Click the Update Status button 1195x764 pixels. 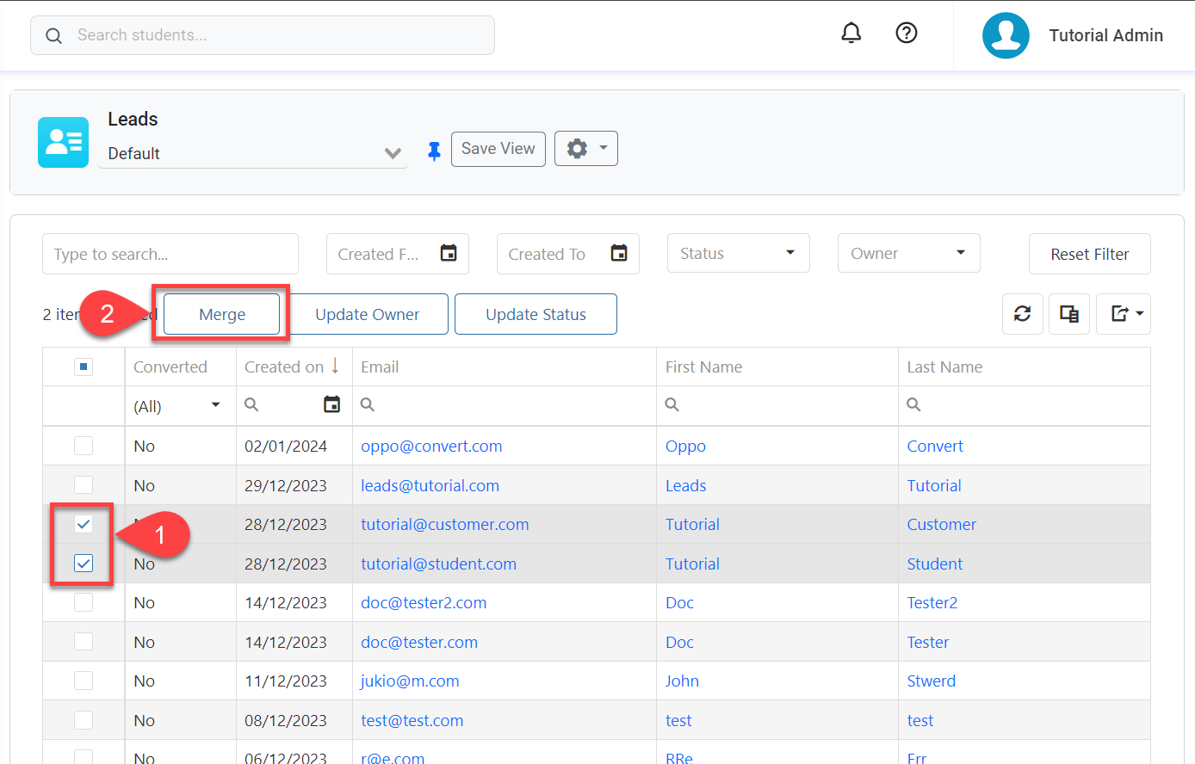(x=536, y=314)
